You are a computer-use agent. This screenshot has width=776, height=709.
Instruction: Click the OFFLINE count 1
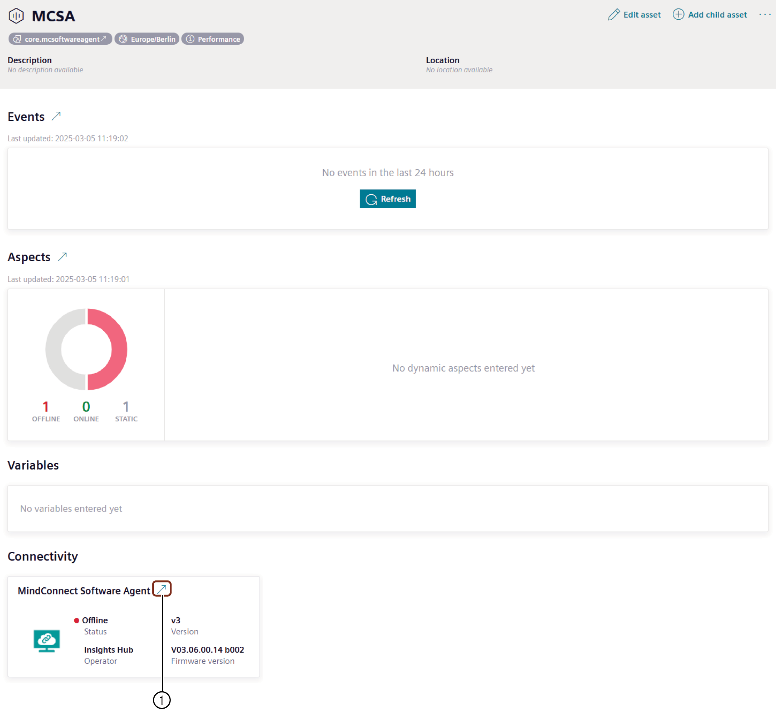(x=46, y=406)
